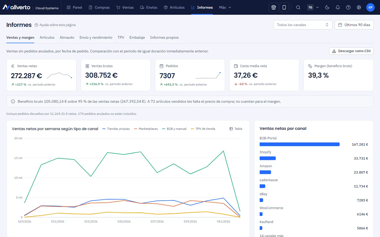Open the Compras menu
The width and height of the screenshot is (380, 237).
click(x=99, y=7)
